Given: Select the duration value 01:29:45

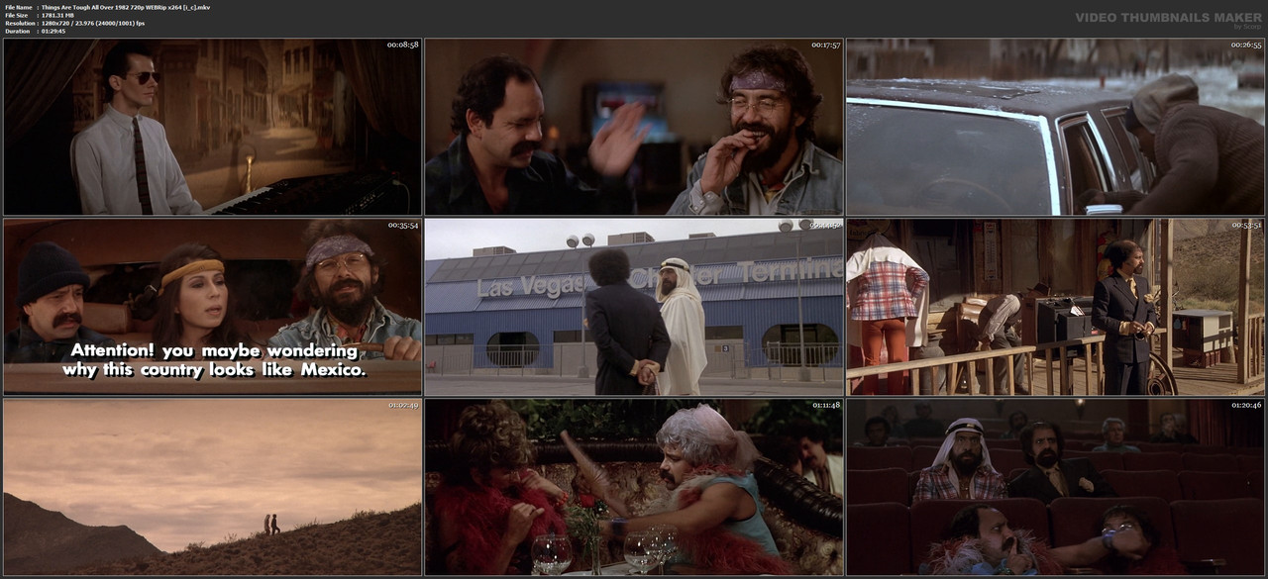Looking at the screenshot, I should tap(53, 31).
